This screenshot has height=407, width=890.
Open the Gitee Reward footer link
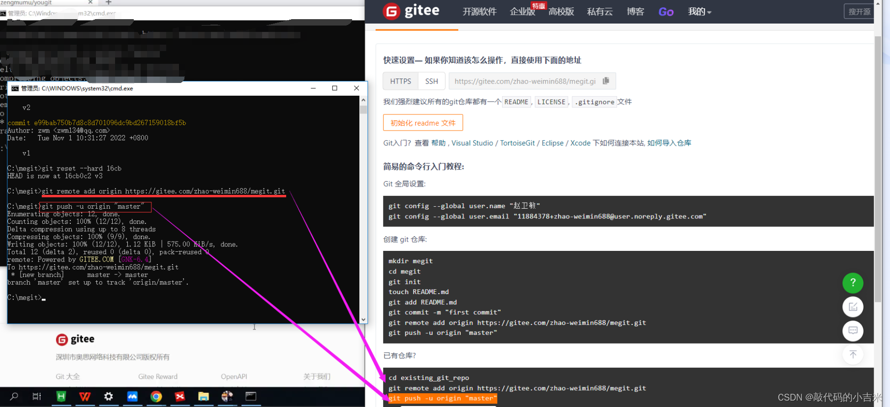coord(158,377)
